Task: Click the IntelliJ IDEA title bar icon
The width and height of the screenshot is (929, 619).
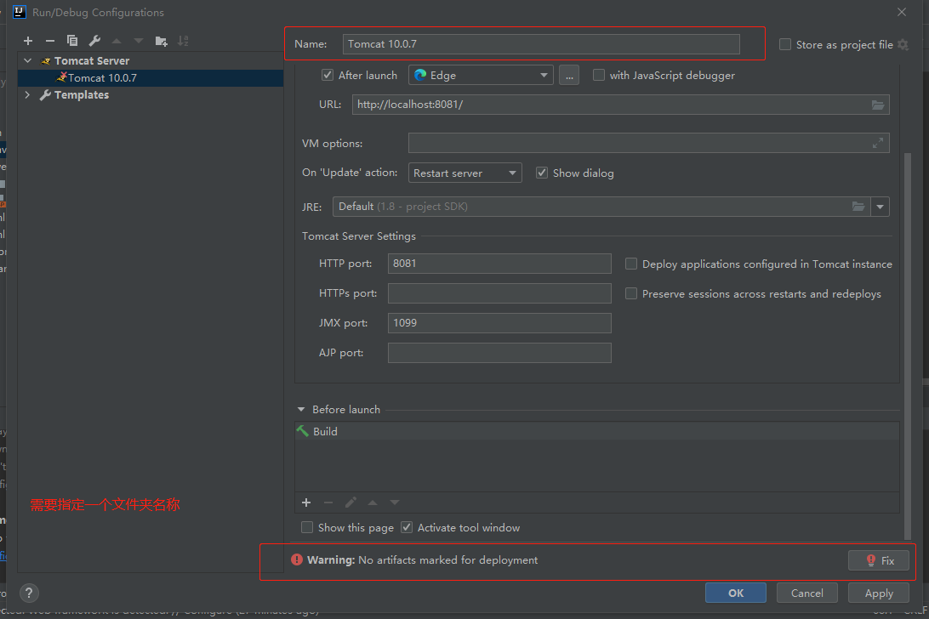Action: pos(19,12)
